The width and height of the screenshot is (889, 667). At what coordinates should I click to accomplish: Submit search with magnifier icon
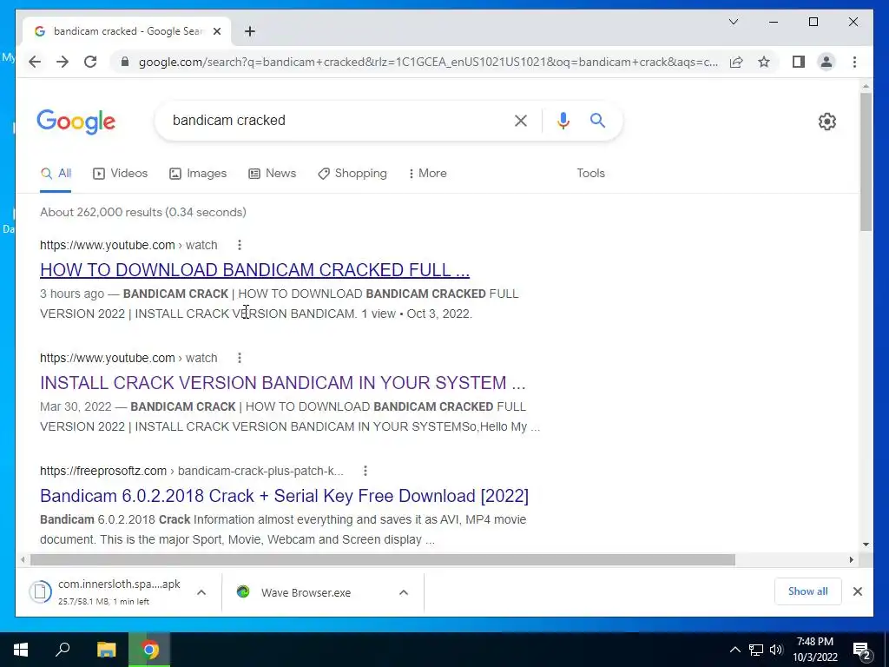[597, 120]
